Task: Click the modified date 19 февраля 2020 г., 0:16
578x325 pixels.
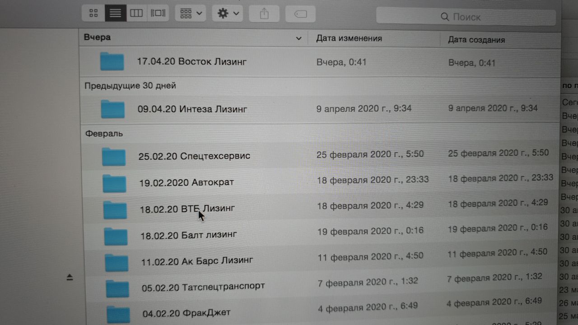Action: coord(370,231)
